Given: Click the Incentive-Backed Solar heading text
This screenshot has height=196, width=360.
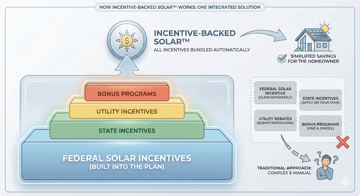Looking at the screenshot, I should [x=195, y=37].
